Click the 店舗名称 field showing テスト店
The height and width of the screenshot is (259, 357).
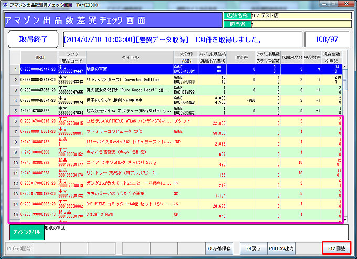click(x=301, y=16)
